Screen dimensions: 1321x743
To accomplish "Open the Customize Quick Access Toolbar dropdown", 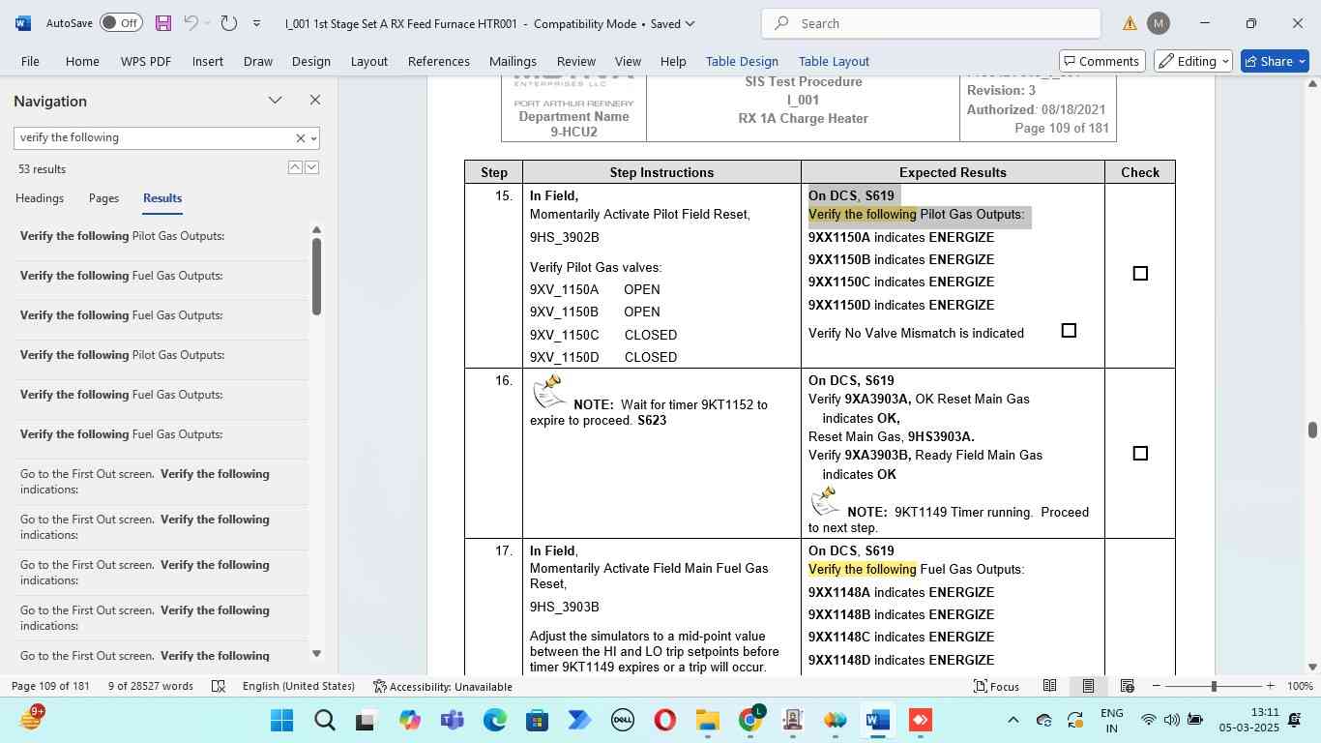I will (256, 23).
